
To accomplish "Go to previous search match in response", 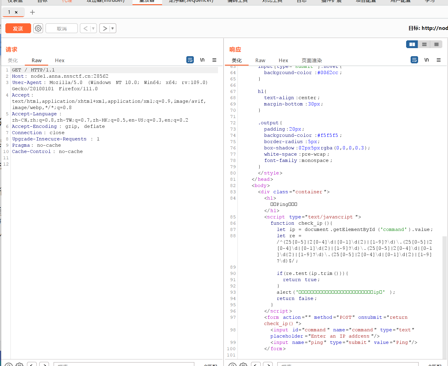I will 256,364.
